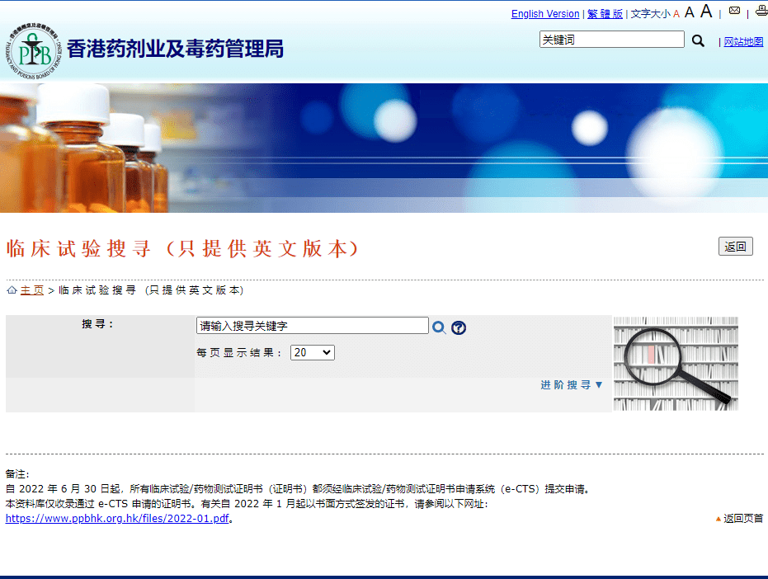The height and width of the screenshot is (579, 768).
Task: Click the header keyword search magnifier icon
Action: point(698,40)
